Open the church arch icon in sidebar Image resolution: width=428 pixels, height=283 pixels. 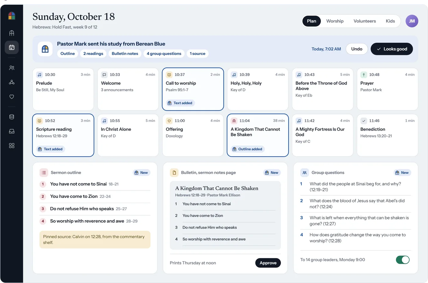(x=12, y=33)
